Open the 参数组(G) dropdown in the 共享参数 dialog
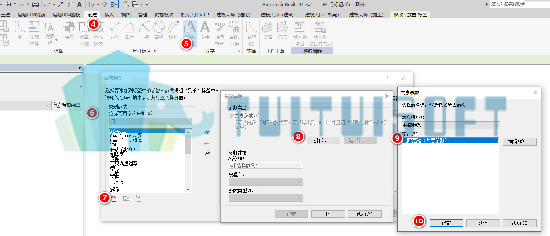 [x=450, y=125]
